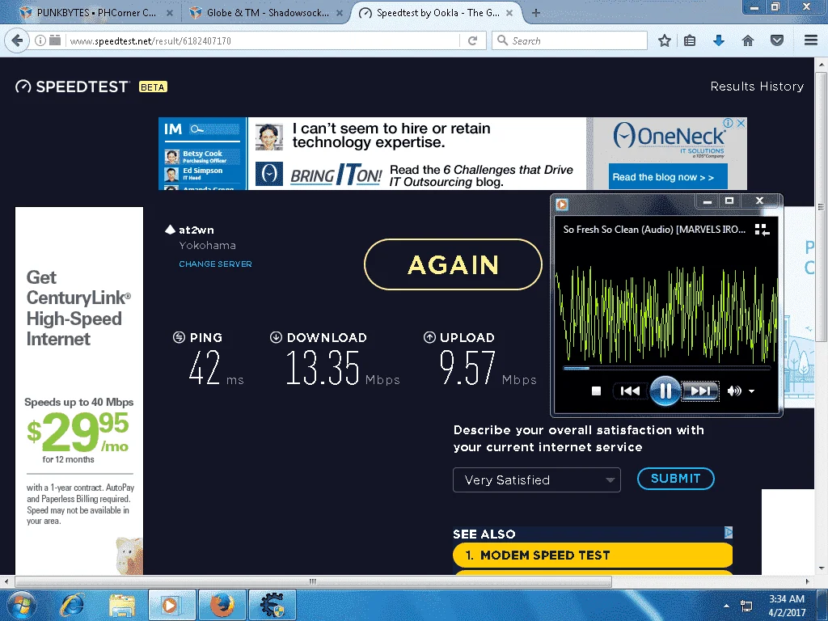Switch to Firefox on the taskbar
This screenshot has height=621, width=828.
click(222, 605)
